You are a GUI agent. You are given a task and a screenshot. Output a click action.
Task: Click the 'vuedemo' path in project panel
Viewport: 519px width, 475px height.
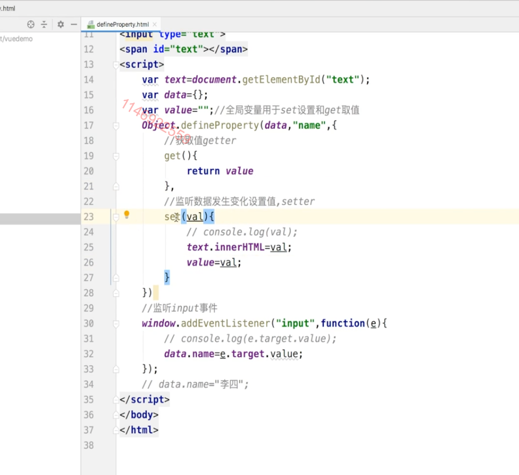[18, 39]
